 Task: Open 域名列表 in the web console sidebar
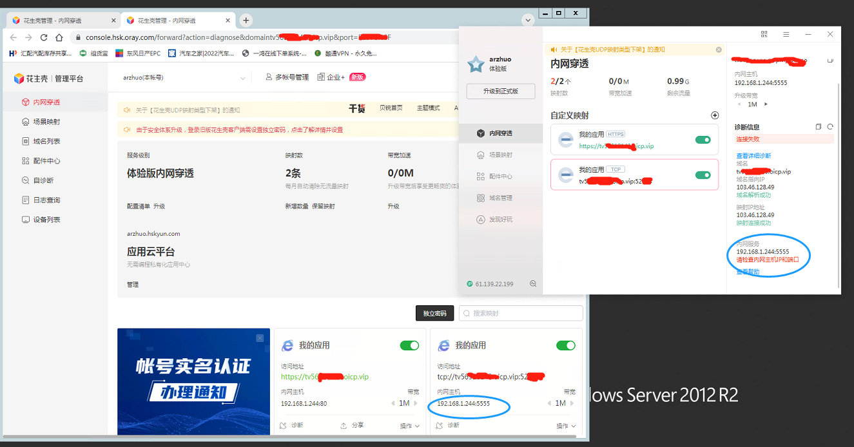(46, 141)
